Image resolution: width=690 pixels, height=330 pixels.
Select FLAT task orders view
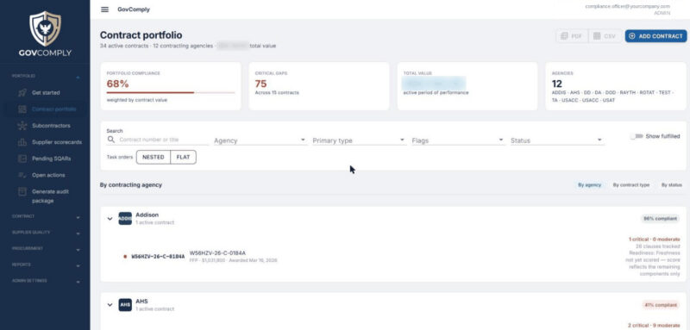click(183, 157)
